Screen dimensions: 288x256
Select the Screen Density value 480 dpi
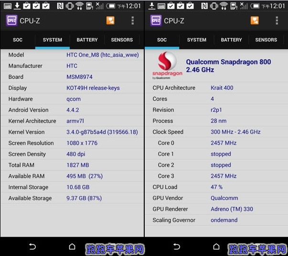click(76, 154)
